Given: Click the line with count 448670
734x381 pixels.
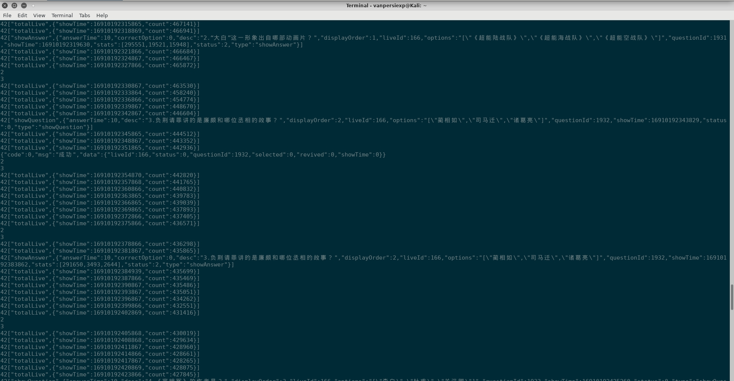Looking at the screenshot, I should click(100, 107).
